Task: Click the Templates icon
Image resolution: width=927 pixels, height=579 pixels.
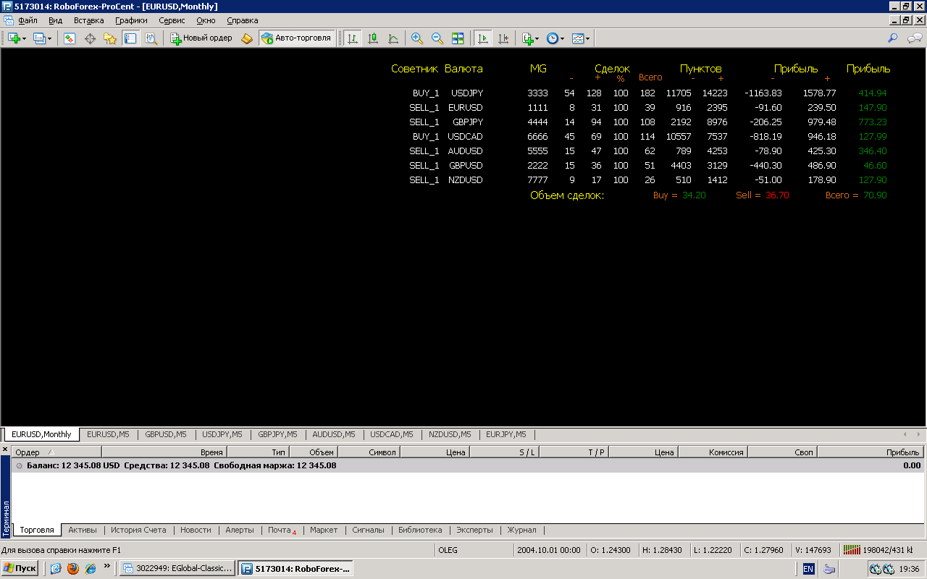Action: click(577, 38)
